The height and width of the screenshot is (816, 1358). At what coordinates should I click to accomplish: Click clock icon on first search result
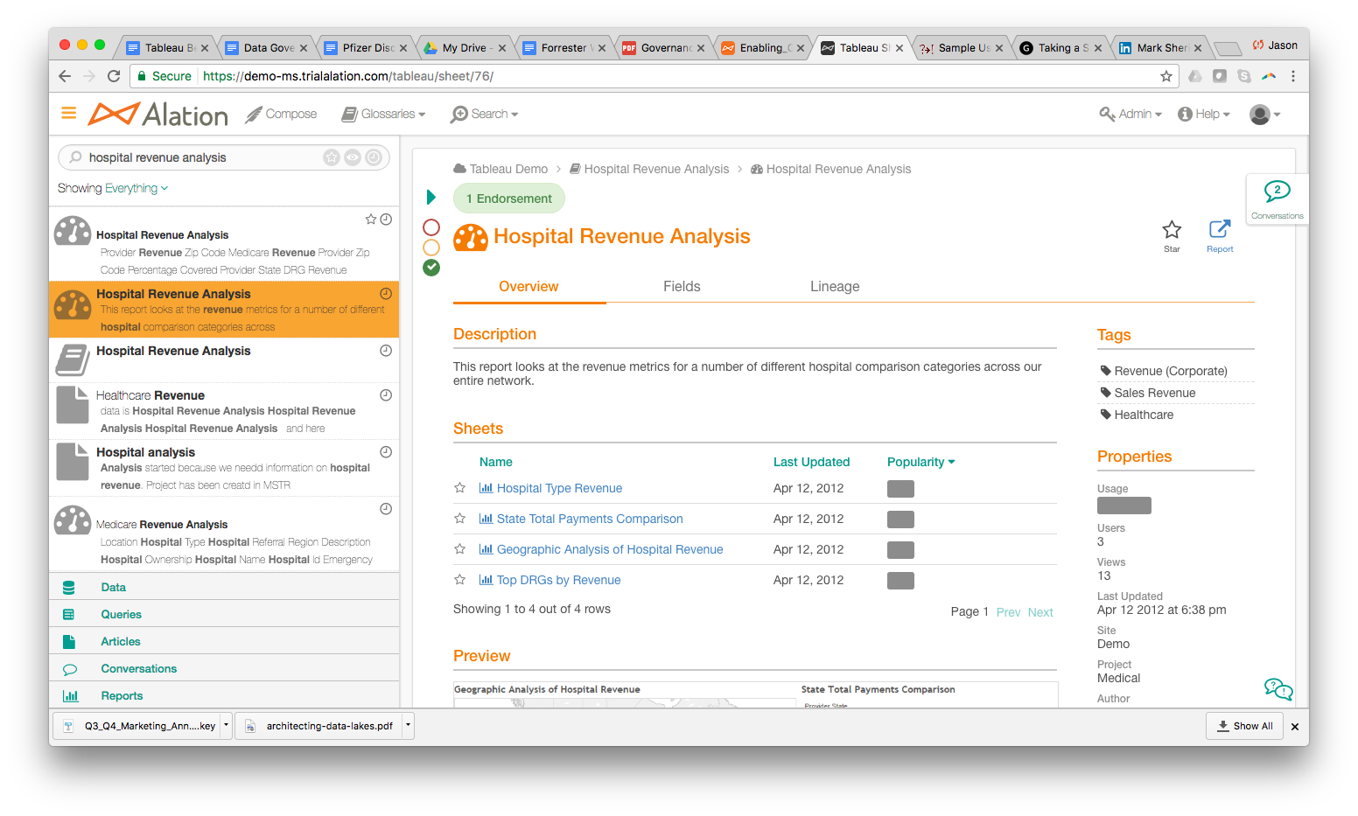click(x=386, y=220)
